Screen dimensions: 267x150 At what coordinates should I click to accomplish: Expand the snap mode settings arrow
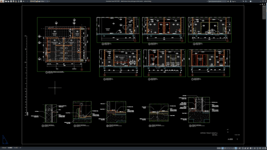pos(227,148)
